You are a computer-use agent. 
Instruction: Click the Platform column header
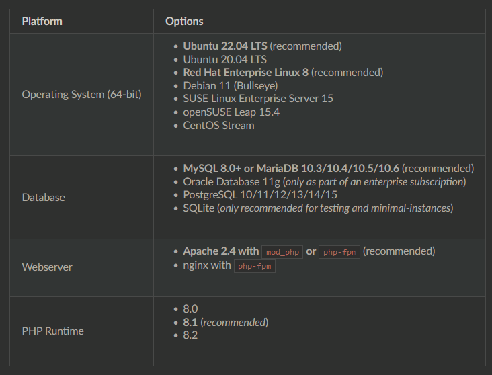tap(42, 21)
